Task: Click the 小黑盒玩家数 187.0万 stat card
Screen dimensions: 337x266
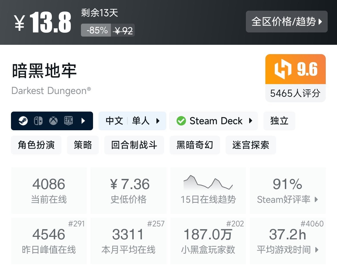Action: (x=208, y=241)
